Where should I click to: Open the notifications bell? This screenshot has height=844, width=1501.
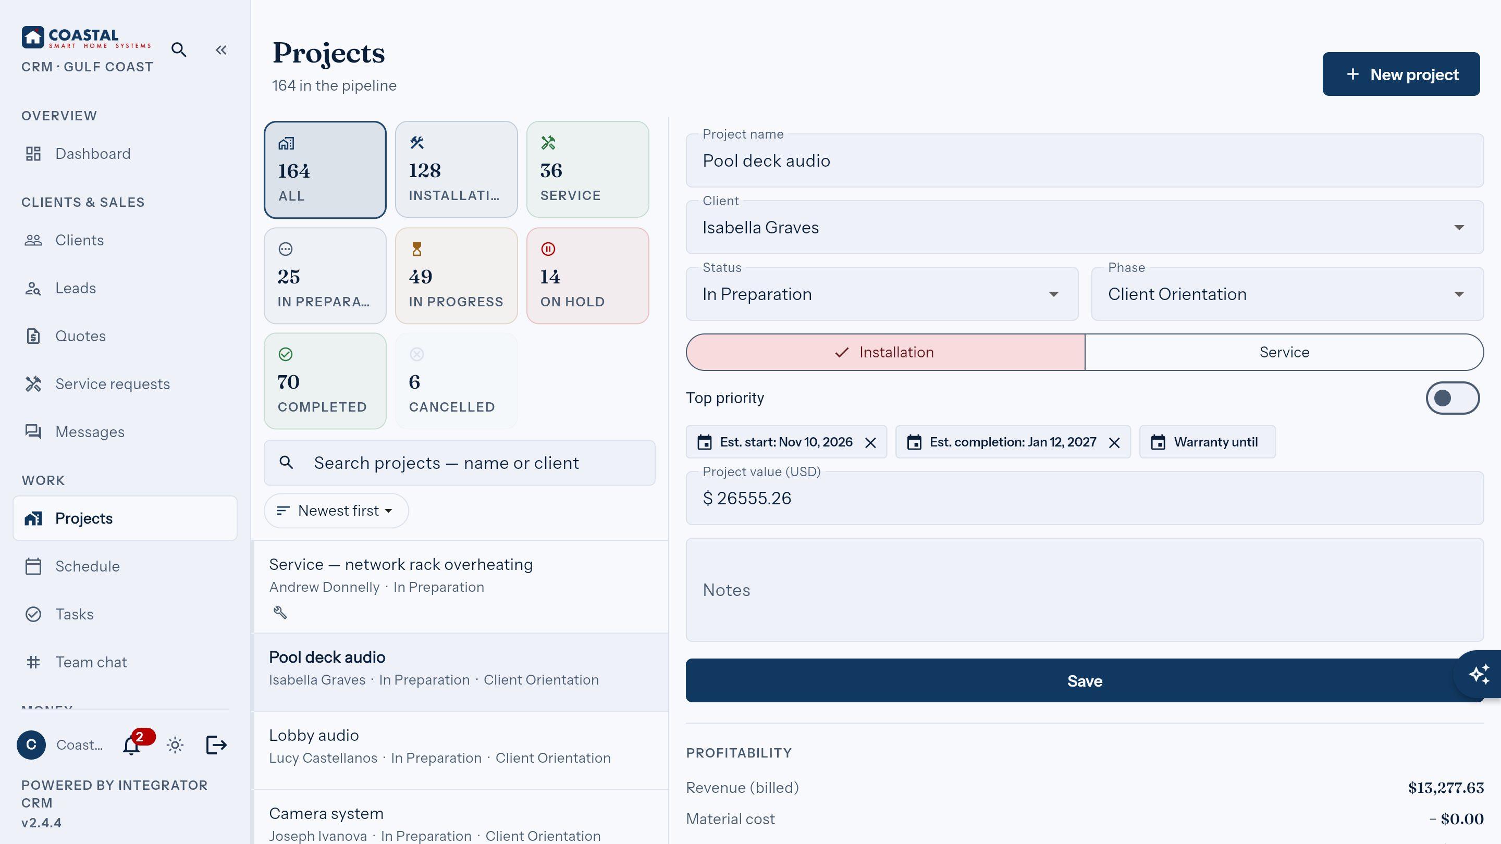pyautogui.click(x=132, y=745)
